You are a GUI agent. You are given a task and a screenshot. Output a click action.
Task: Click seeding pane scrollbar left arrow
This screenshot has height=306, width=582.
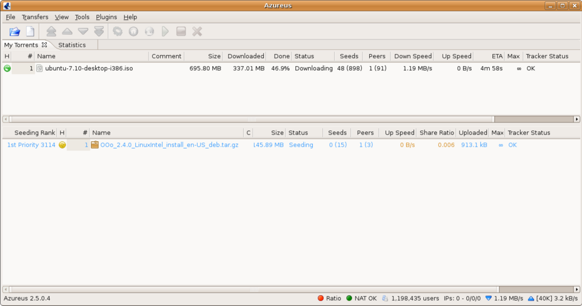(5, 289)
